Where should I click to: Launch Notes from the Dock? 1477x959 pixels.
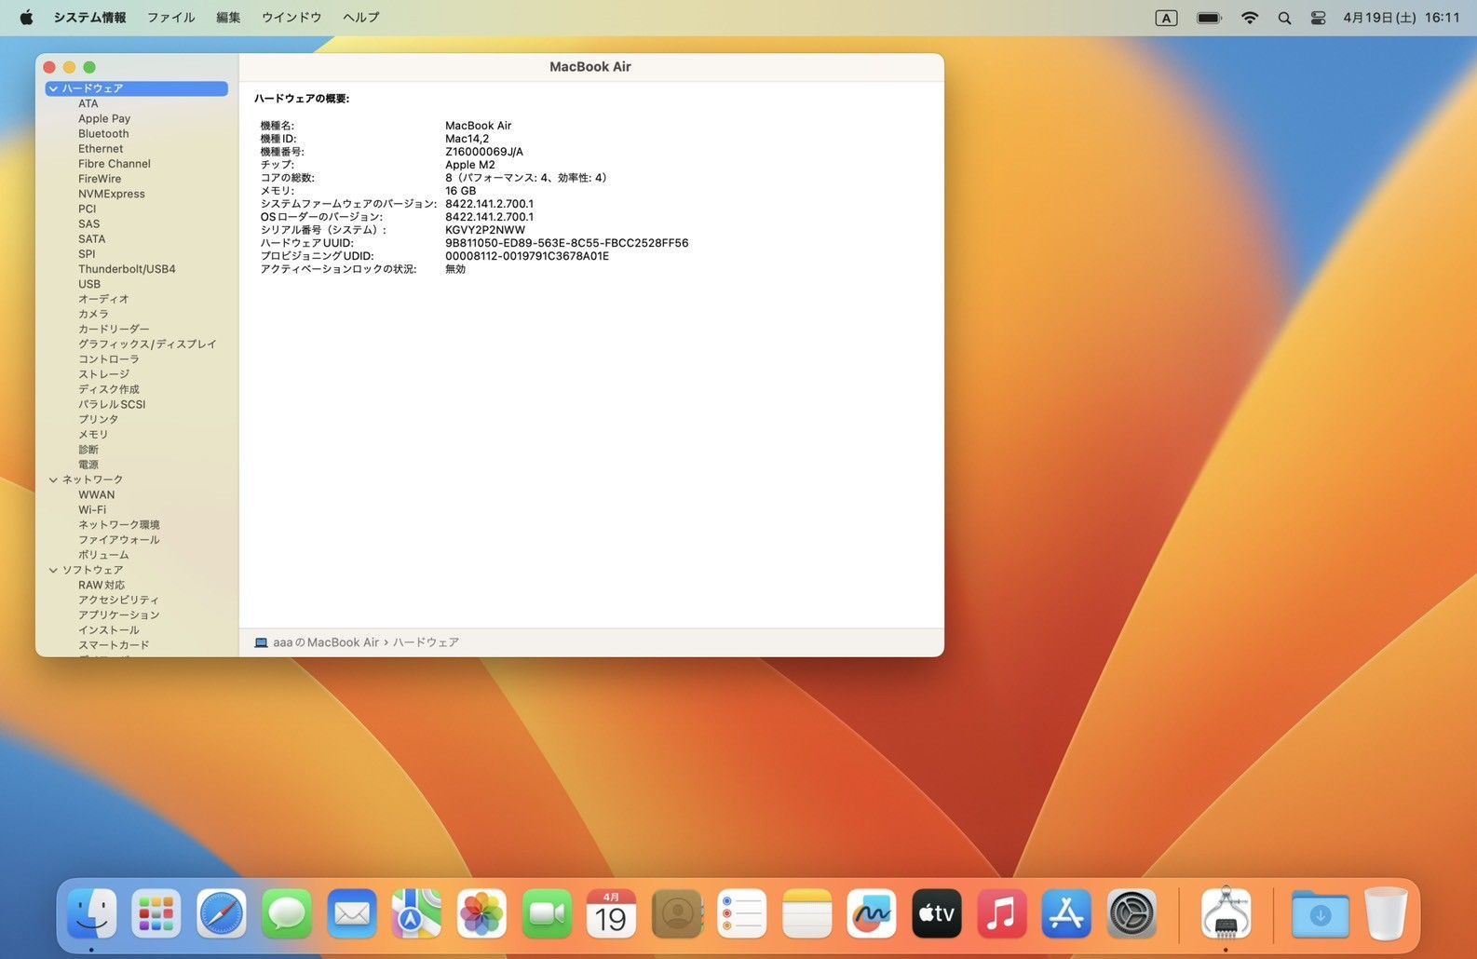tap(806, 913)
